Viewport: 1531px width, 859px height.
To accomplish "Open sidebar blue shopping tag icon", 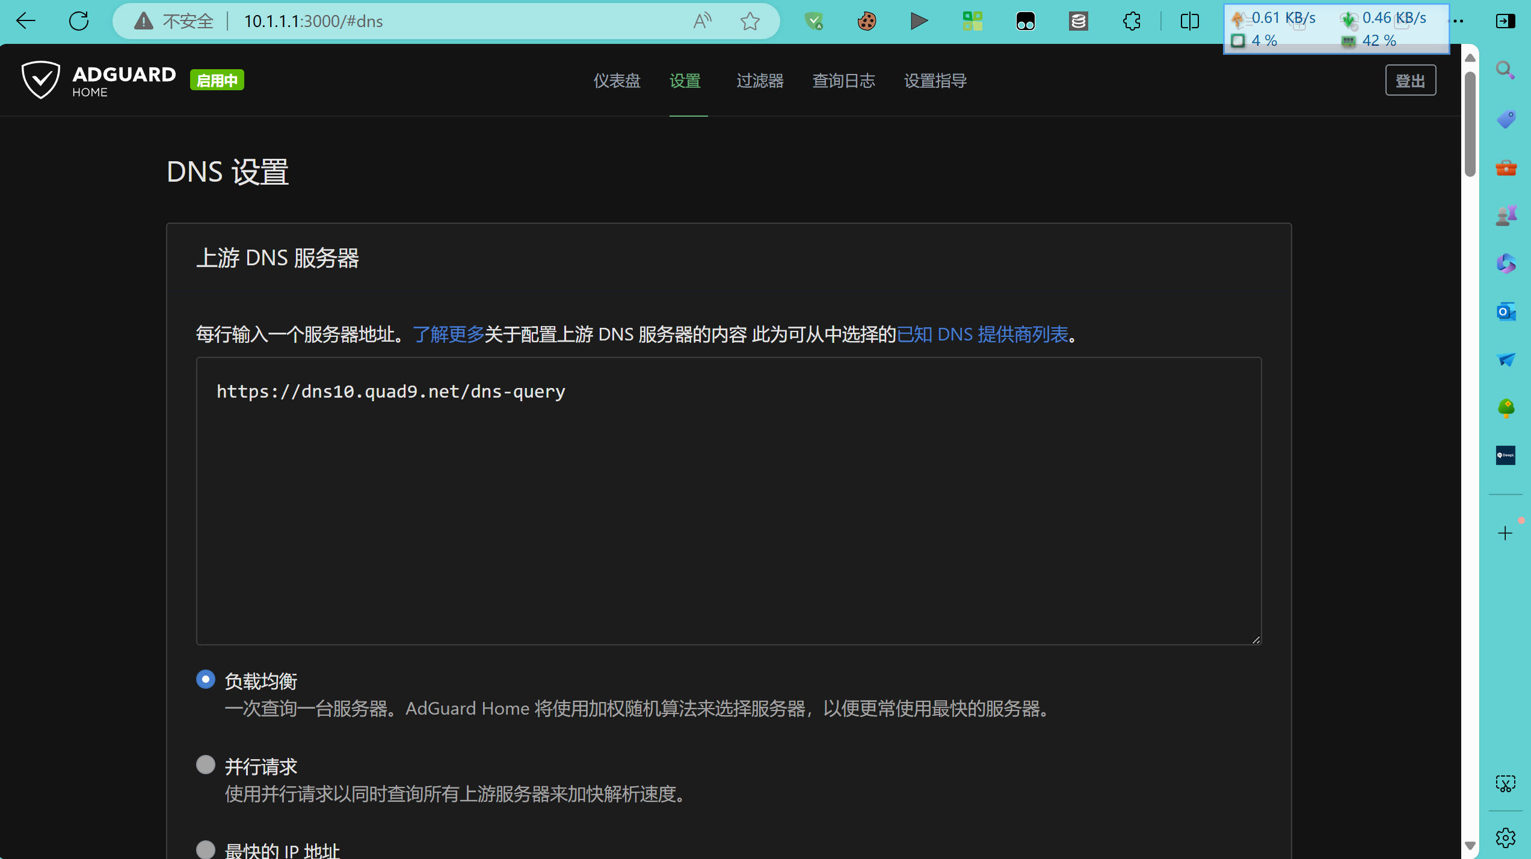I will (1506, 119).
